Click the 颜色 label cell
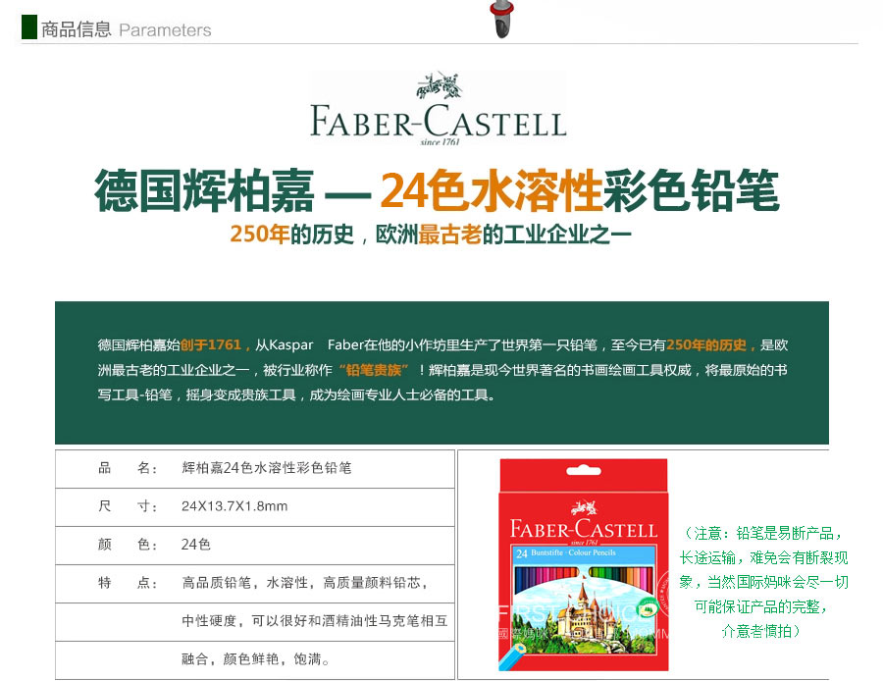Viewport: 883px width, 681px height. (x=128, y=545)
